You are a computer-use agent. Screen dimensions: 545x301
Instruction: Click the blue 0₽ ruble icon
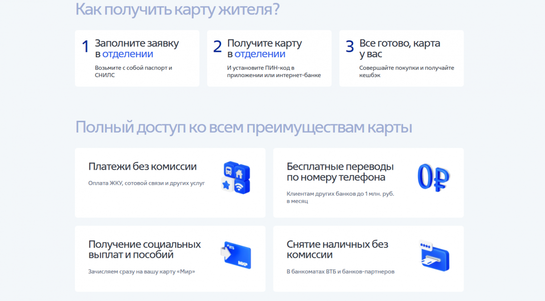click(x=433, y=177)
